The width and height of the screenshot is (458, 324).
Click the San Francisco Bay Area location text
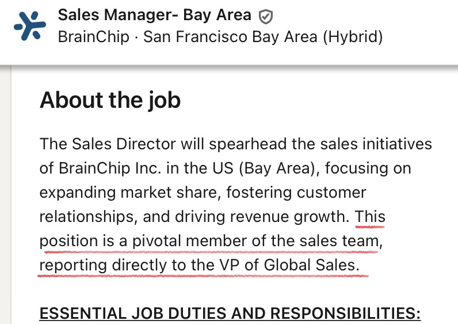click(230, 37)
